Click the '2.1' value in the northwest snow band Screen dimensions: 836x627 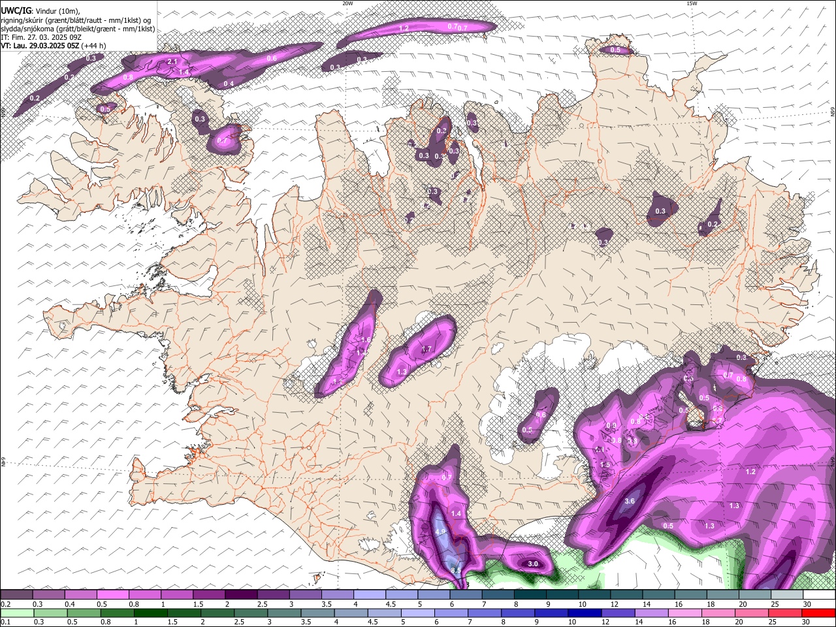[172, 61]
